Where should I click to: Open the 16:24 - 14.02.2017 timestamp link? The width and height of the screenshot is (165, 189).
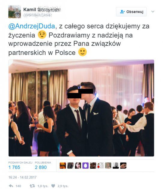click(22, 177)
